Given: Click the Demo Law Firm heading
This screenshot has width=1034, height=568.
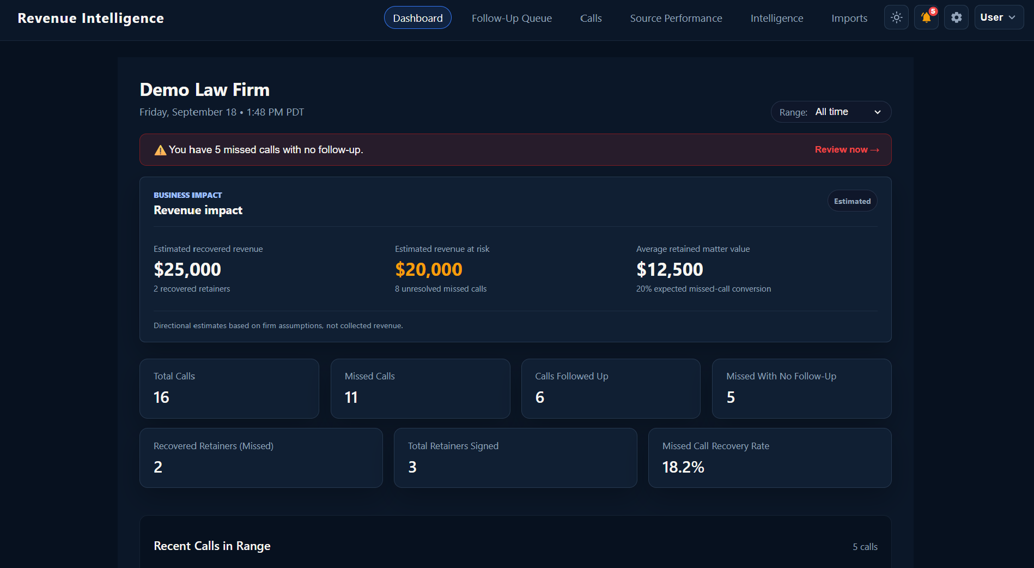Looking at the screenshot, I should pyautogui.click(x=205, y=90).
